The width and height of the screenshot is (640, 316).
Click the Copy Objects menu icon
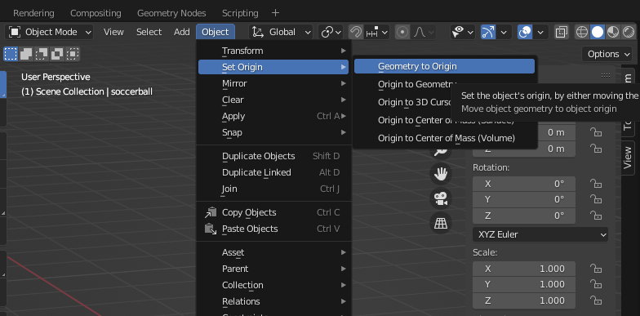click(211, 212)
